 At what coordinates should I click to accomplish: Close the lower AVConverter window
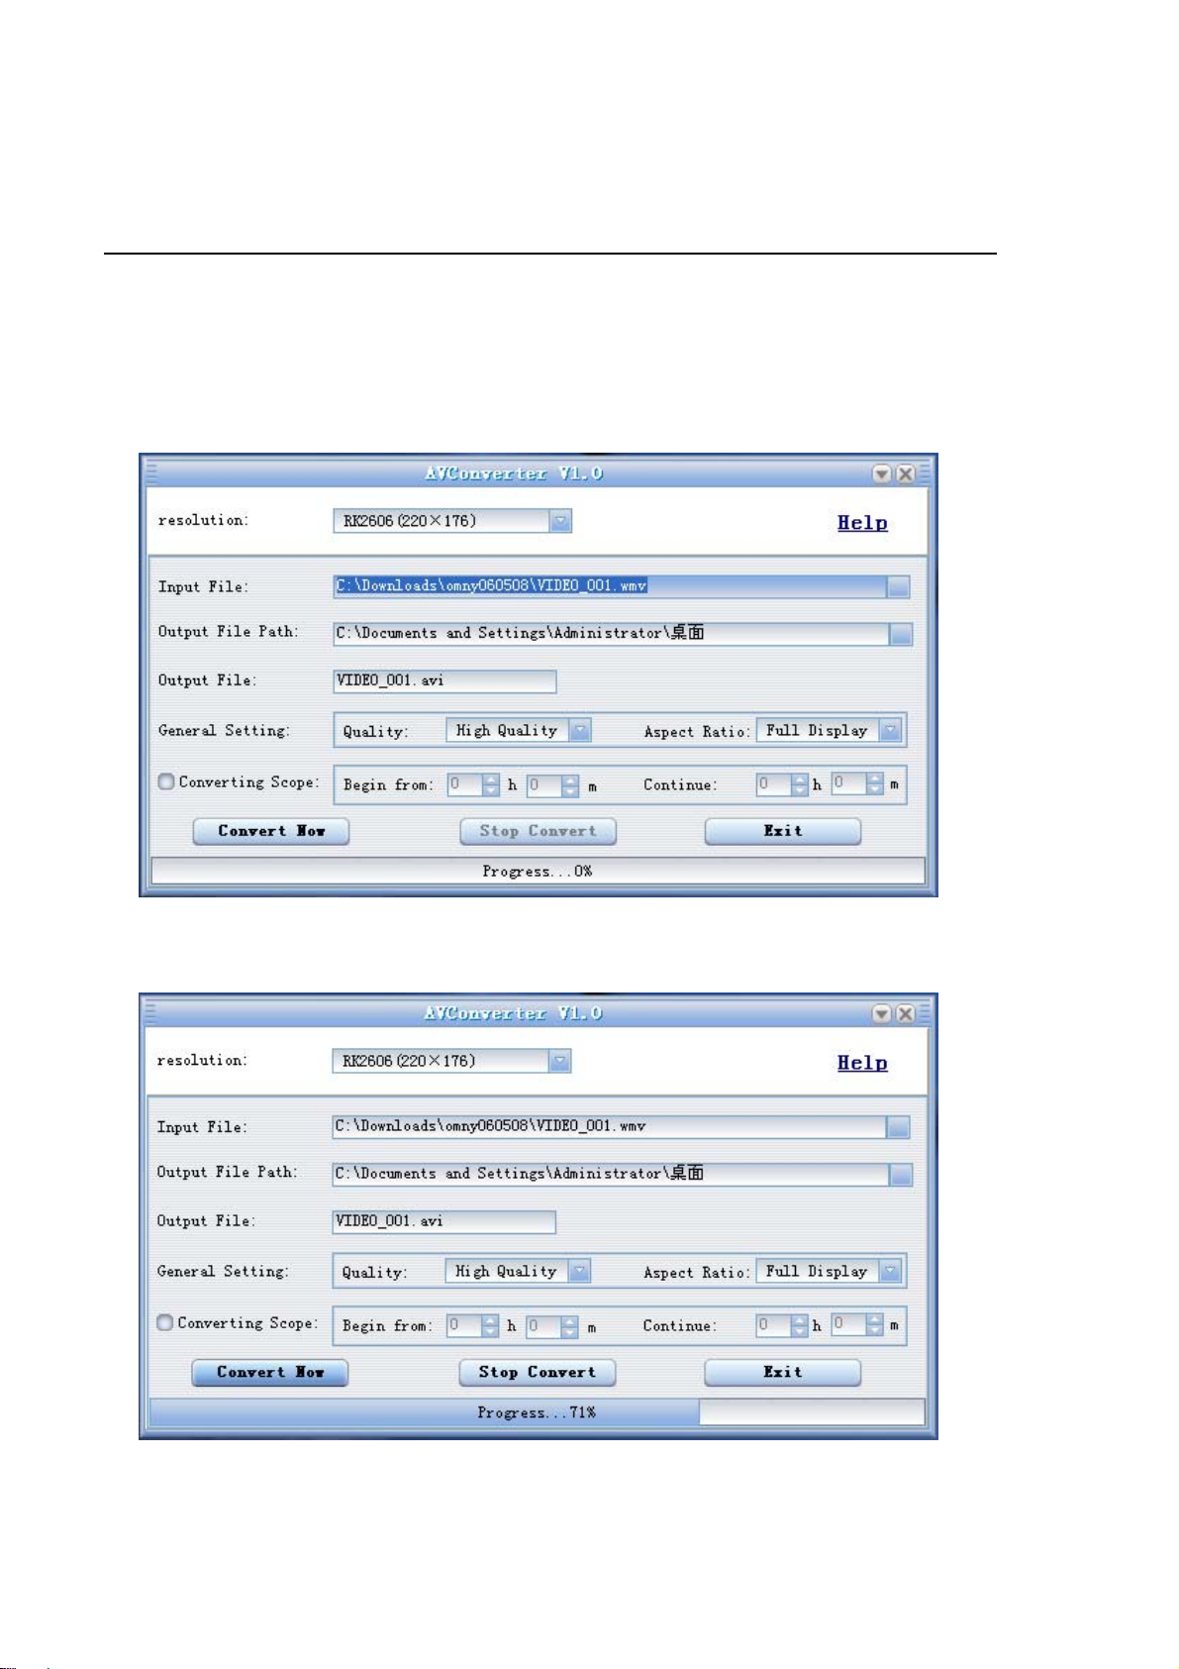point(905,1014)
